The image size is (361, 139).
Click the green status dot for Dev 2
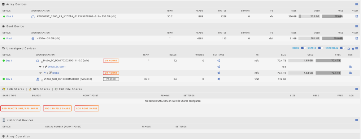(4, 79)
